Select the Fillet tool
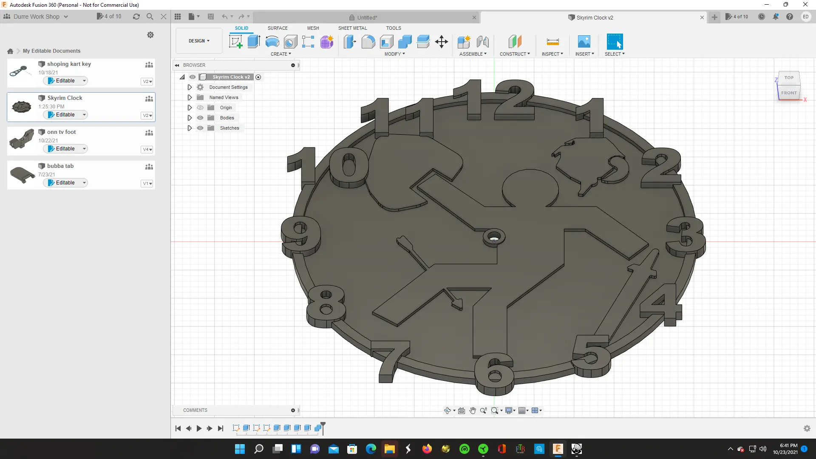Viewport: 816px width, 459px height. pos(368,42)
